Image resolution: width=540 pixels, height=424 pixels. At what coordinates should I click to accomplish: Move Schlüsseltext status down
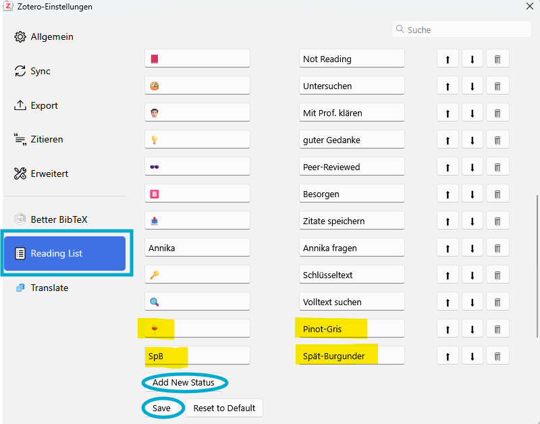pyautogui.click(x=472, y=275)
